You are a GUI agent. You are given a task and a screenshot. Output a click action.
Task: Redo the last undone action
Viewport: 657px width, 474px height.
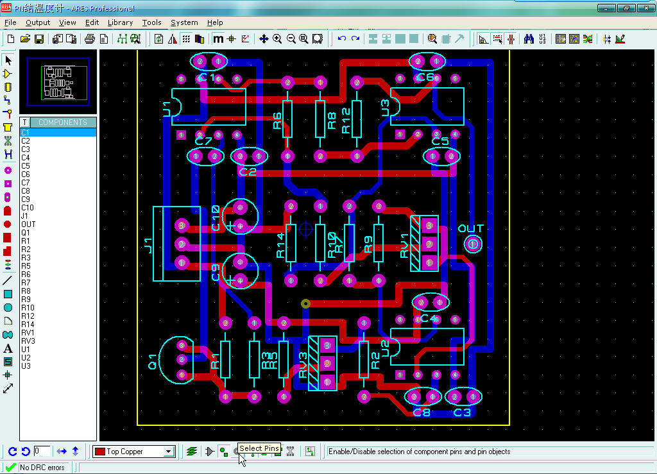pos(355,39)
